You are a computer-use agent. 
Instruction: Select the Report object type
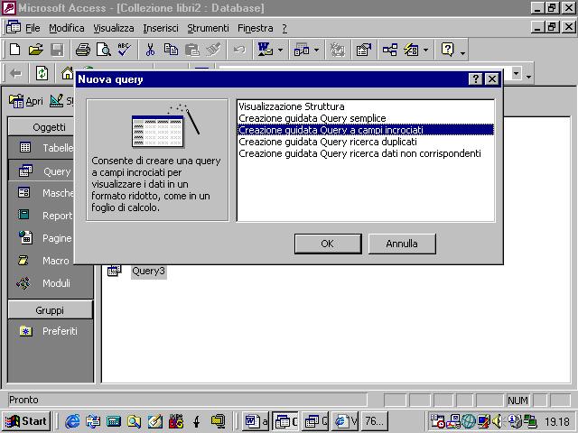point(46,216)
